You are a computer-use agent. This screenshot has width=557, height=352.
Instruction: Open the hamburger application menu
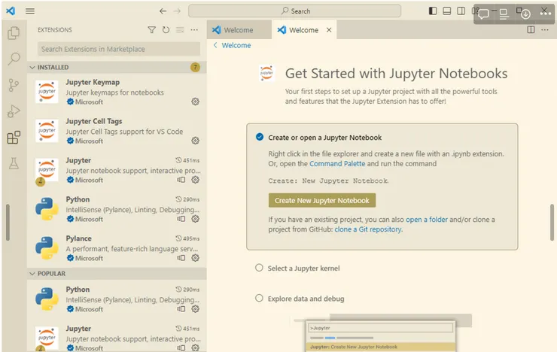coord(30,11)
